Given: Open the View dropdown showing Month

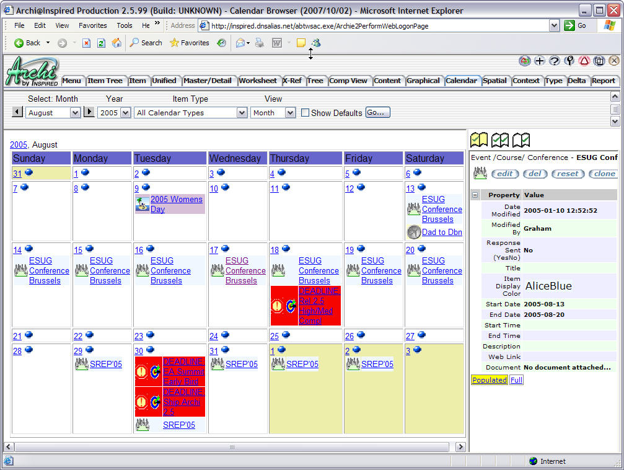Looking at the screenshot, I should pos(273,113).
